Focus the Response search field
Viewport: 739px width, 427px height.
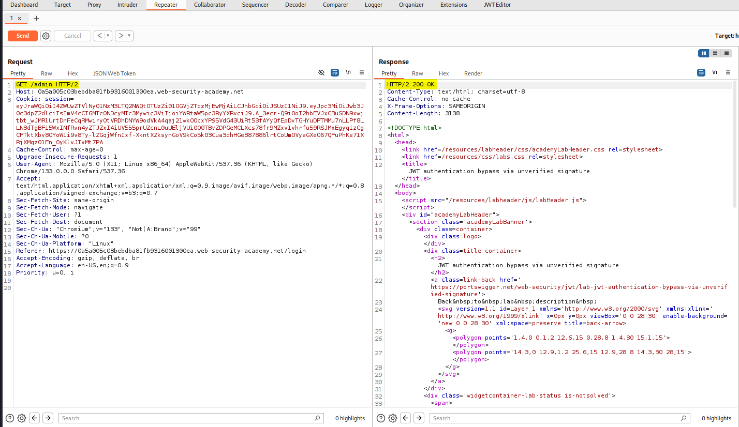pyautogui.click(x=560, y=418)
